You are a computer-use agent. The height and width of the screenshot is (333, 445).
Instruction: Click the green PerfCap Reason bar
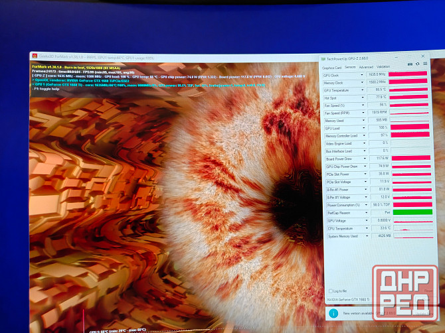click(412, 212)
